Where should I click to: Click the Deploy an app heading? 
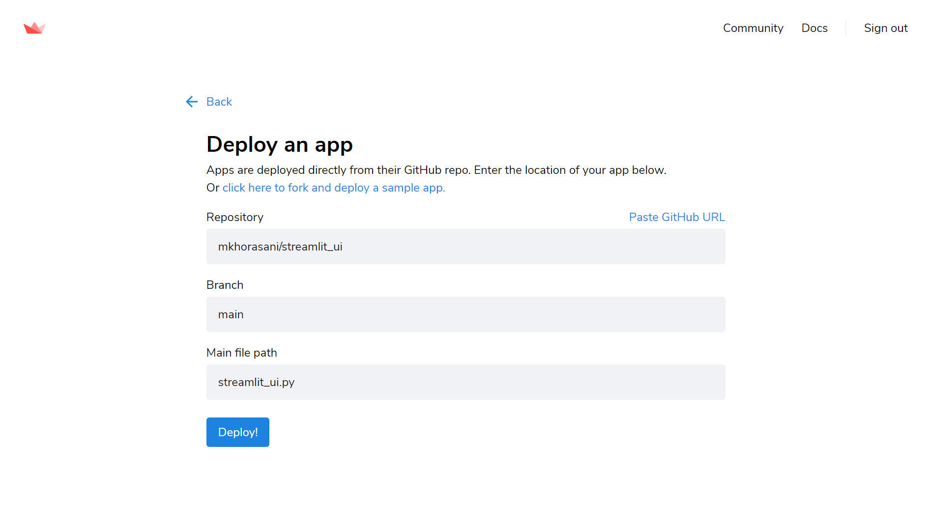click(279, 144)
